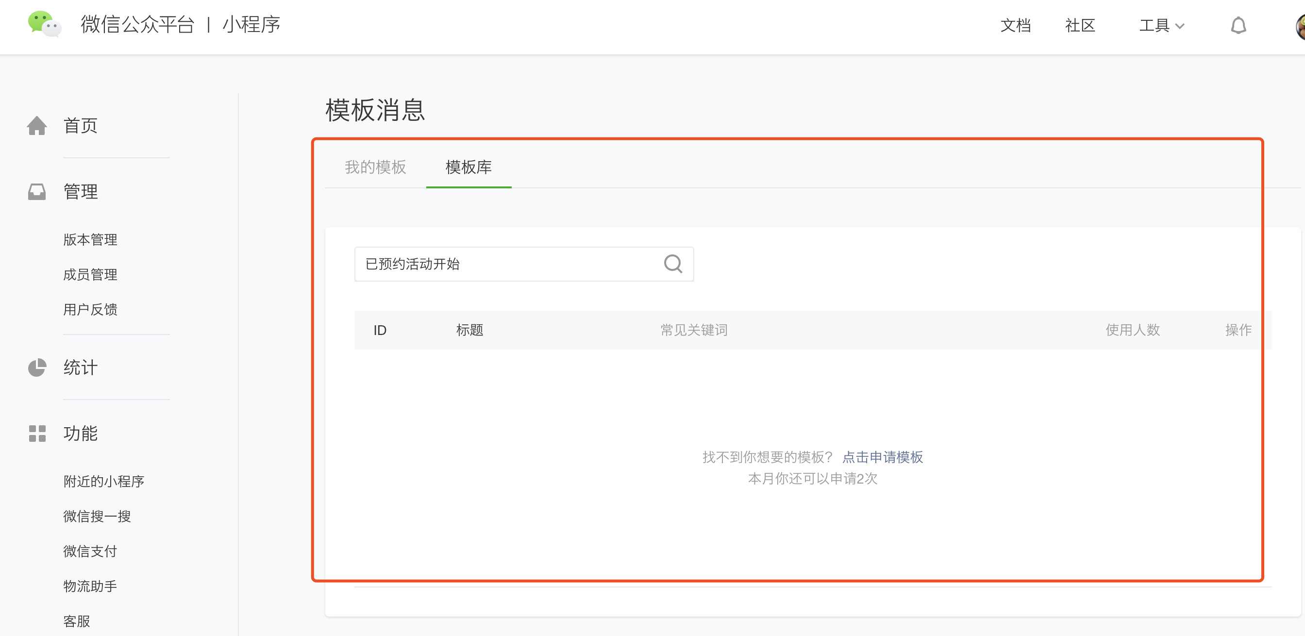
Task: Click the WeChat logo icon
Action: (x=45, y=24)
